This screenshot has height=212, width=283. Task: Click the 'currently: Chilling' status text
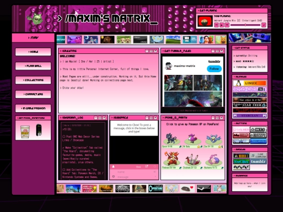(245, 55)
